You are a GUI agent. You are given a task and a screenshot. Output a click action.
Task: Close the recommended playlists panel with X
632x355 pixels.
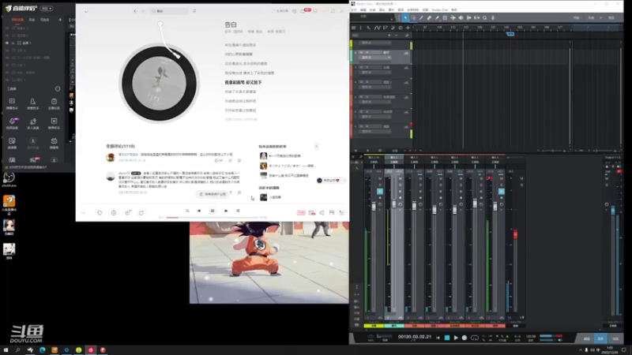click(317, 147)
